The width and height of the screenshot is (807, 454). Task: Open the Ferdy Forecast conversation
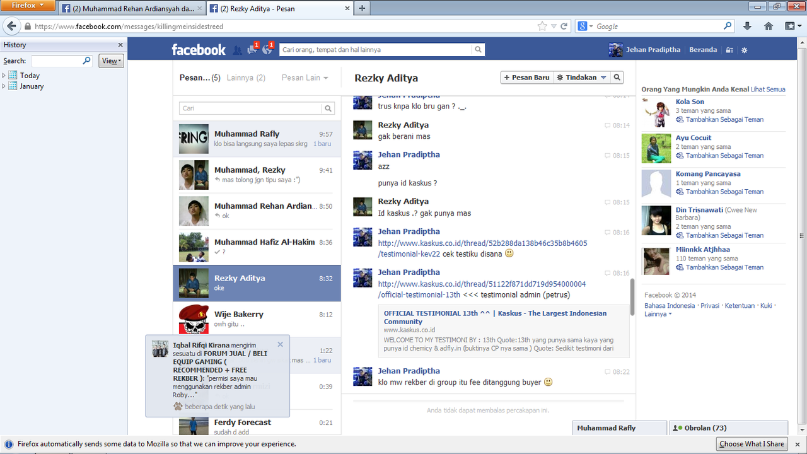[257, 422]
